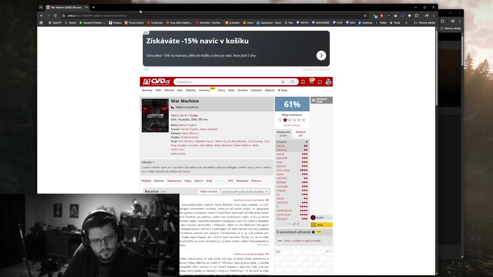Click the Netflix icon in sidebar
The width and height of the screenshot is (493, 277).
313,218
